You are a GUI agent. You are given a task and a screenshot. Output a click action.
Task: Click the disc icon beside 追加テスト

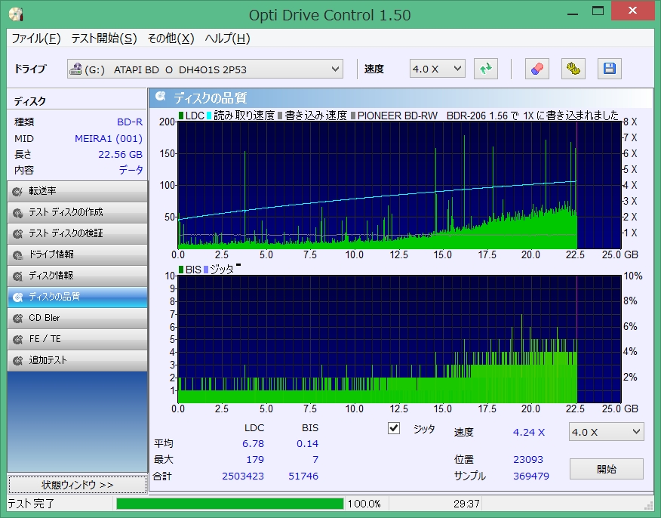click(17, 360)
